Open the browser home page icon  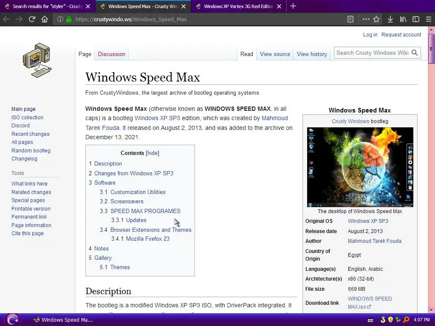pyautogui.click(x=45, y=19)
